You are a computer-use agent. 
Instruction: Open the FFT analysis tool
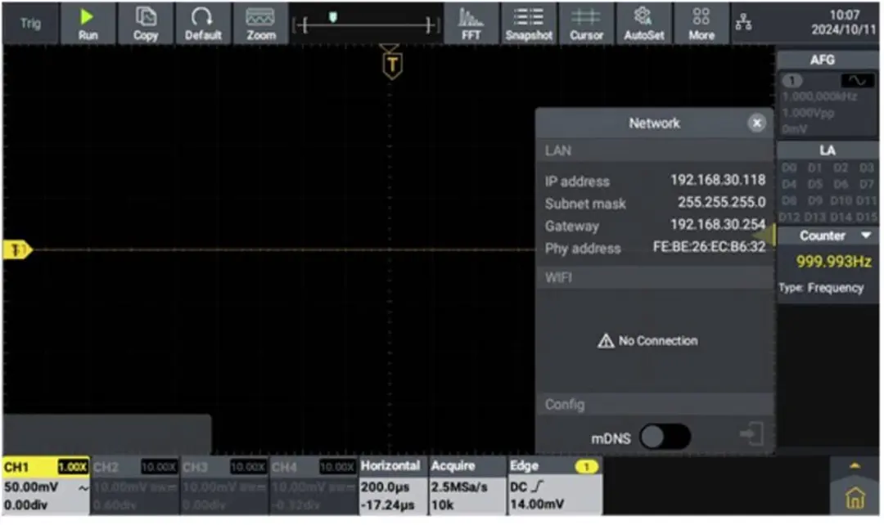[x=471, y=24]
